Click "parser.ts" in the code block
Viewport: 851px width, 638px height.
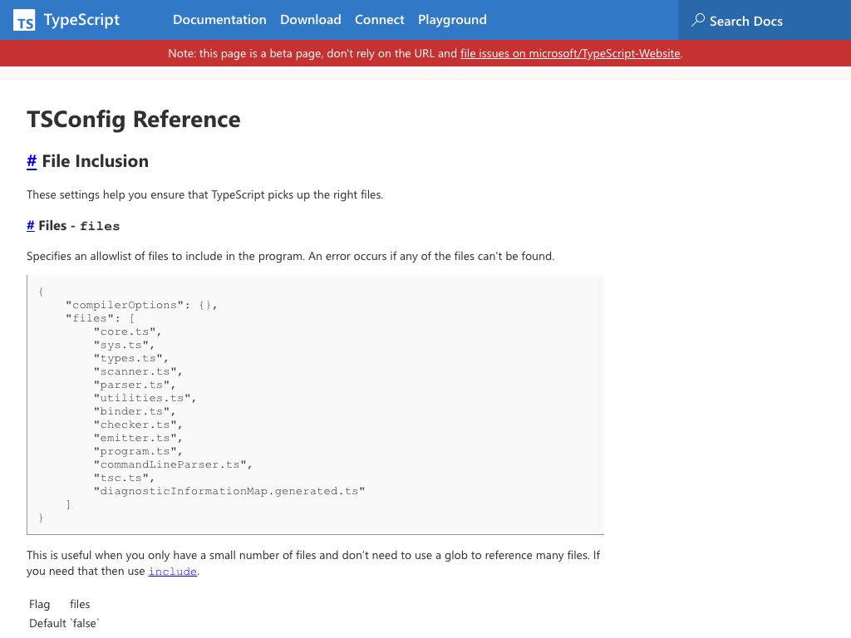(x=134, y=385)
